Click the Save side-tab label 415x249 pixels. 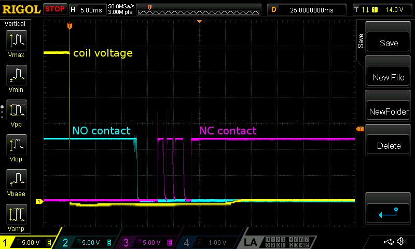coord(361,41)
